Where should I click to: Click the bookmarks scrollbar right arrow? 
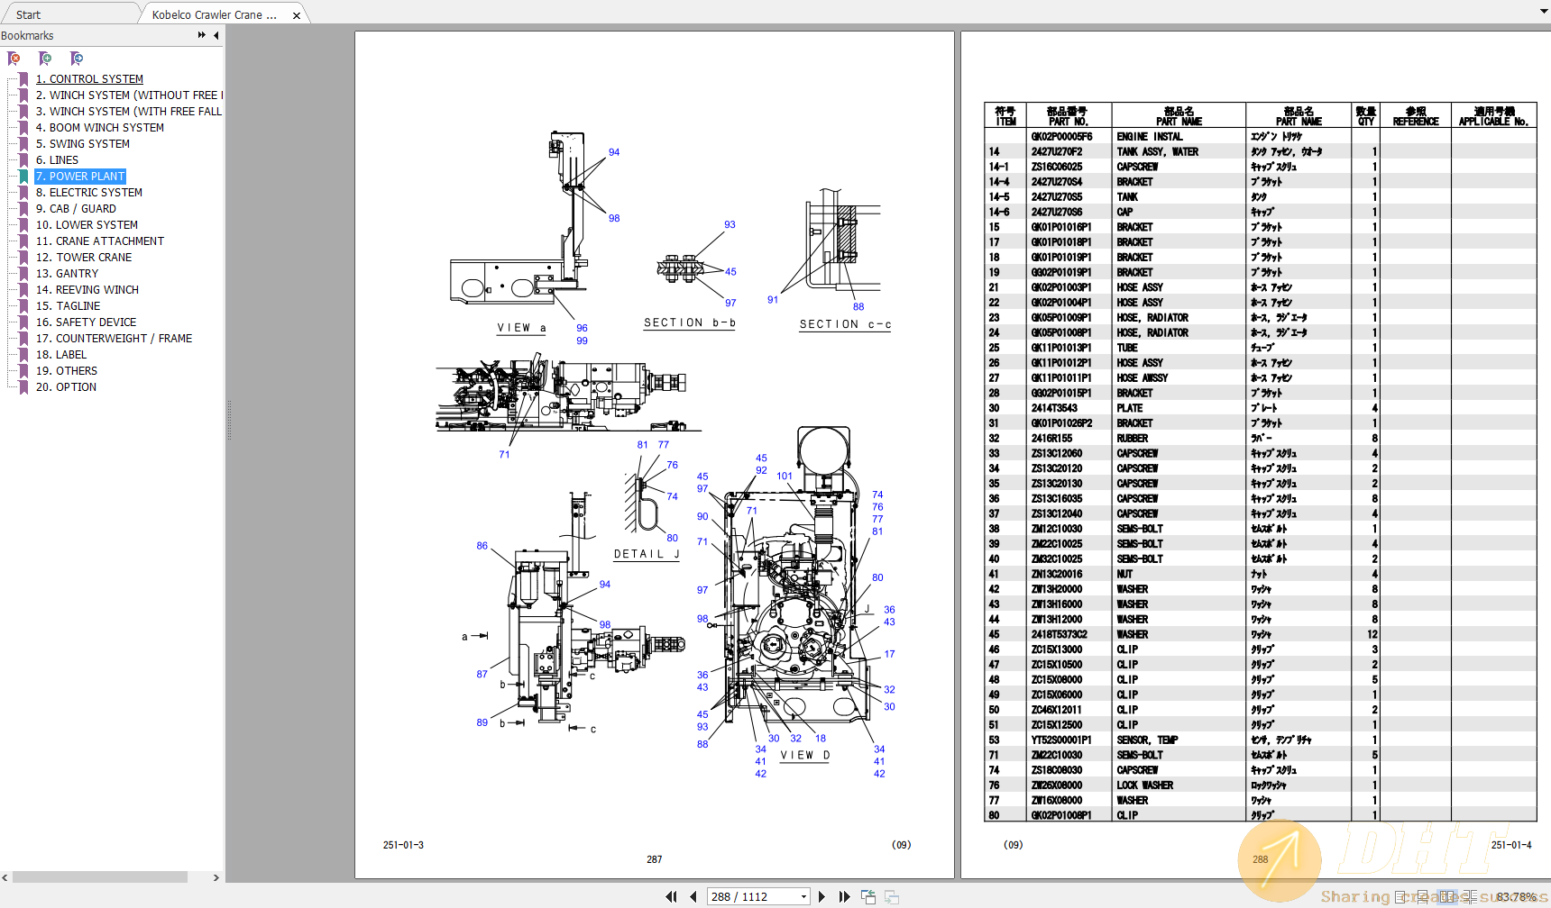click(216, 877)
